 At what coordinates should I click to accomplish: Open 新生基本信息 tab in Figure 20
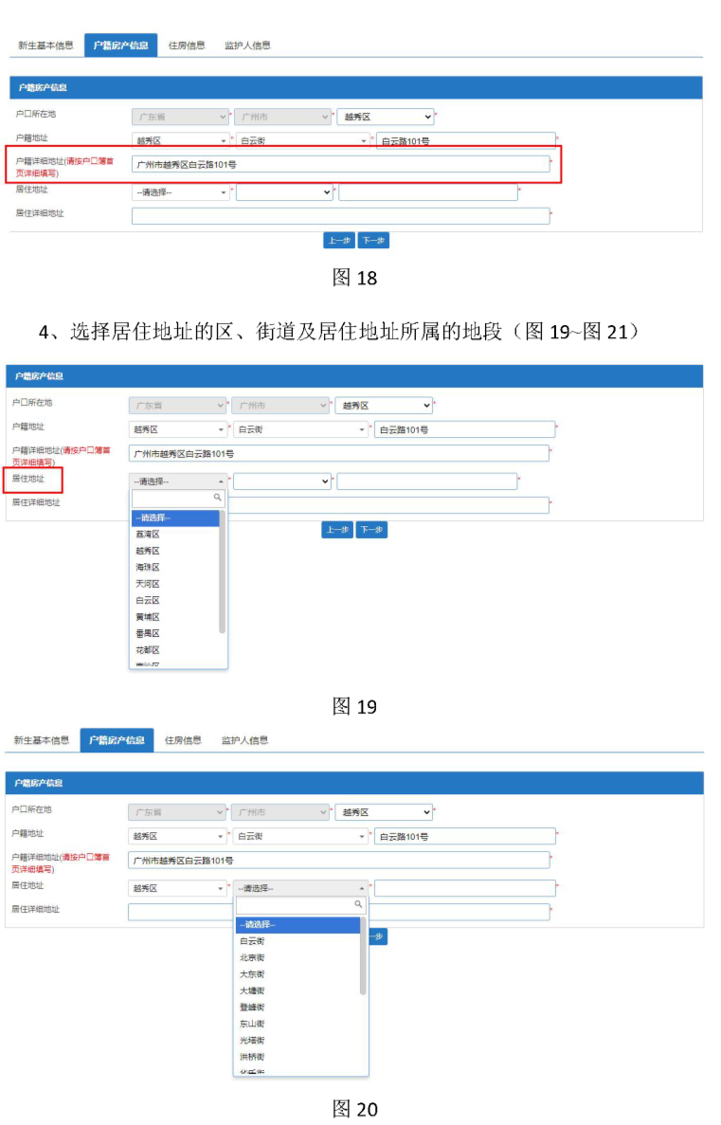[42, 740]
